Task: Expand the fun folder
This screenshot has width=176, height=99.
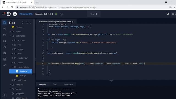Action: coord(12,45)
